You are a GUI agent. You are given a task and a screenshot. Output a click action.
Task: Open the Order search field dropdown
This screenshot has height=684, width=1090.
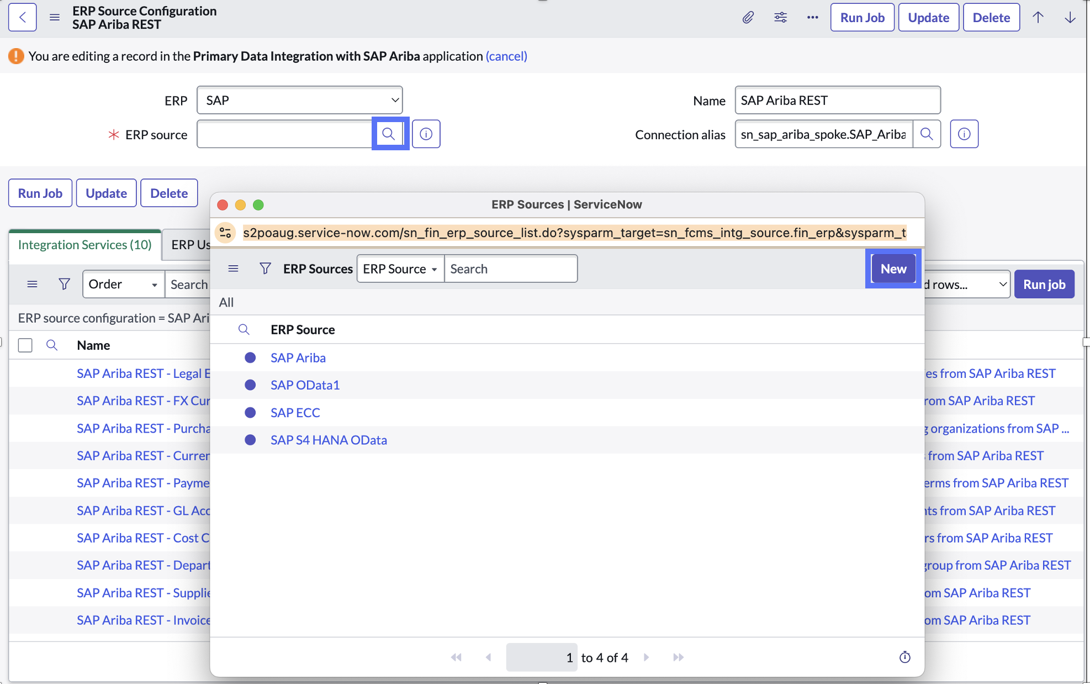click(x=124, y=284)
